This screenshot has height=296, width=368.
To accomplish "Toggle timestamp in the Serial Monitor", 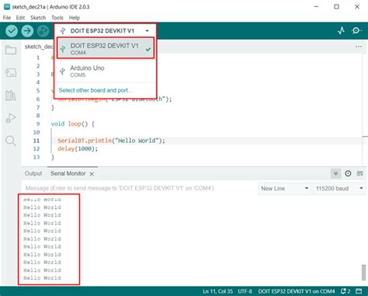I will pos(348,173).
